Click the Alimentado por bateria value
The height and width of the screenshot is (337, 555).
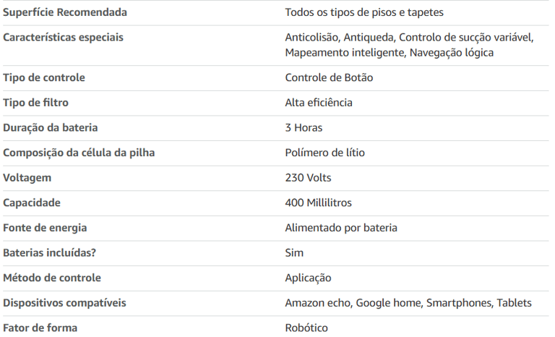tap(341, 228)
